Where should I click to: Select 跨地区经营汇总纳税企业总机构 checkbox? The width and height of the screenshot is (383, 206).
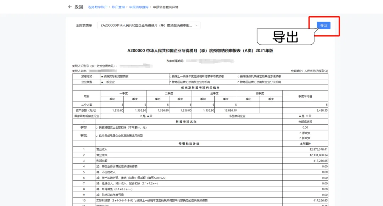pyautogui.click(x=170, y=82)
